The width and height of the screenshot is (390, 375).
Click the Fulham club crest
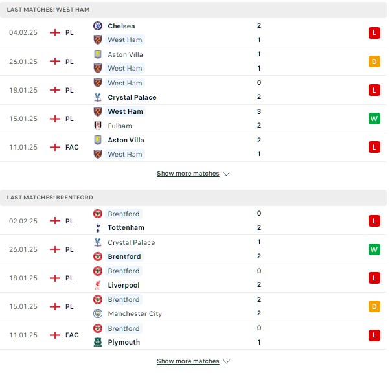click(98, 126)
